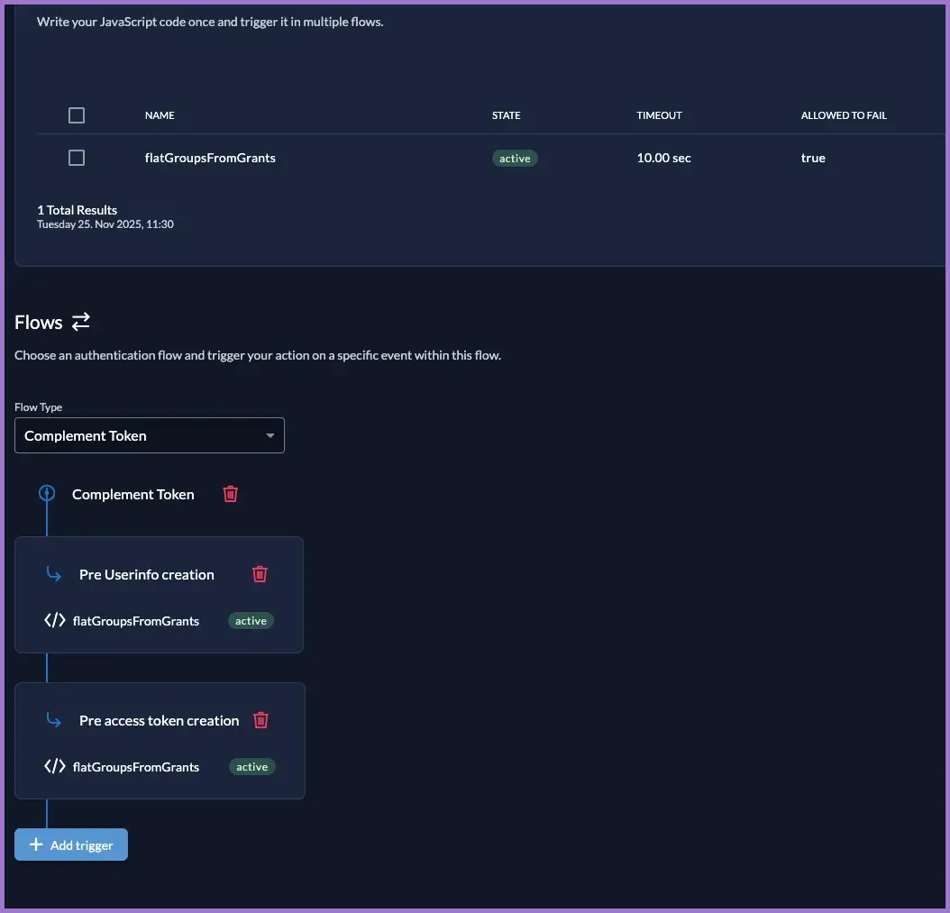Viewport: 950px width, 913px height.
Task: Remove the Pre access token creation trigger
Action: (260, 720)
